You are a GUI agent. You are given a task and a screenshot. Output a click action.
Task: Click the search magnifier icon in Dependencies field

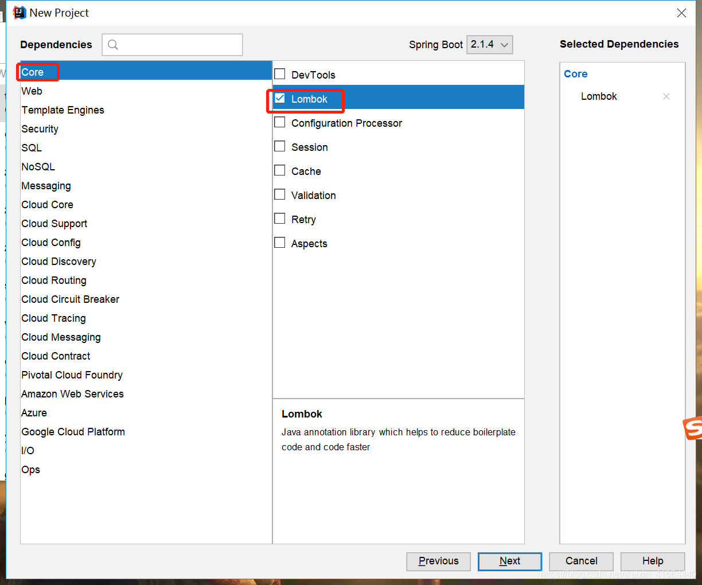point(113,45)
